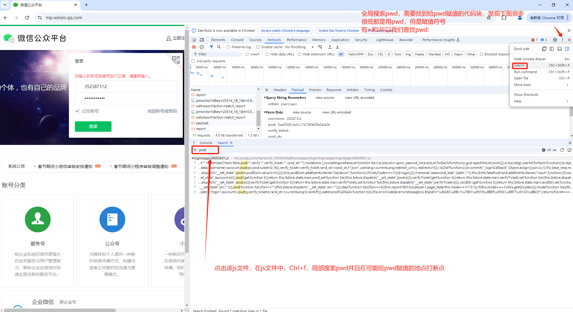Enable the Preserve log checkbox
The height and width of the screenshot is (312, 573).
tap(228, 47)
